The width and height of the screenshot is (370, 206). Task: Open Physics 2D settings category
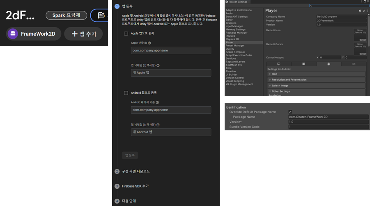pyautogui.click(x=232, y=39)
